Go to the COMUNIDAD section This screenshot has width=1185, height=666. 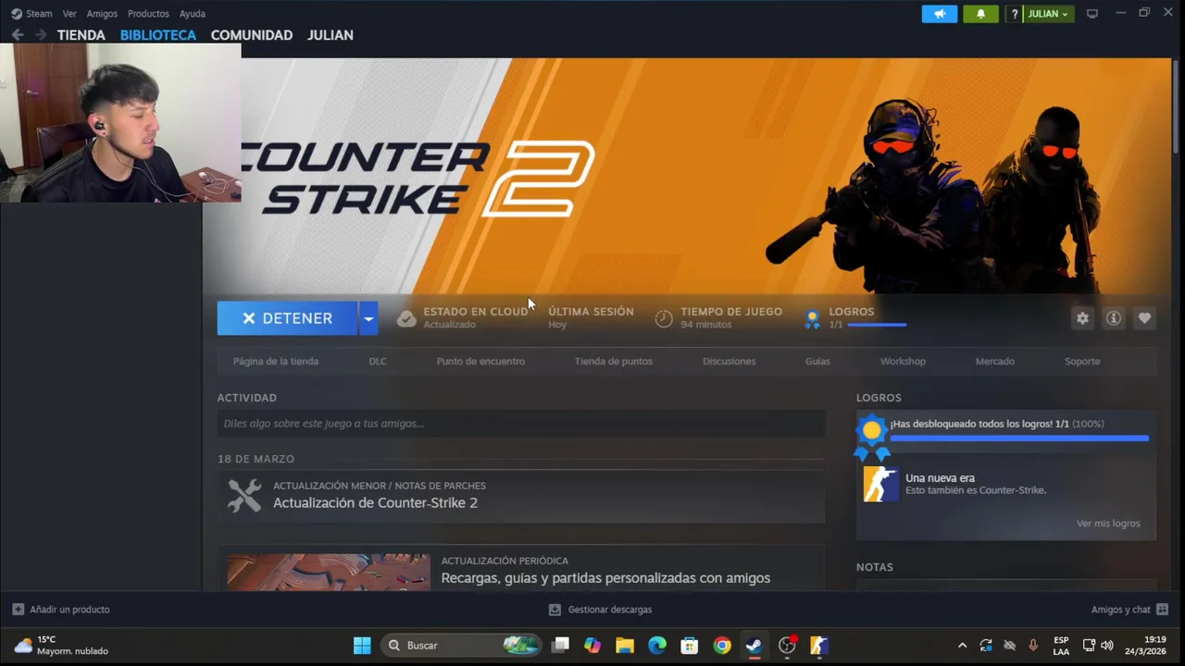[x=252, y=35]
